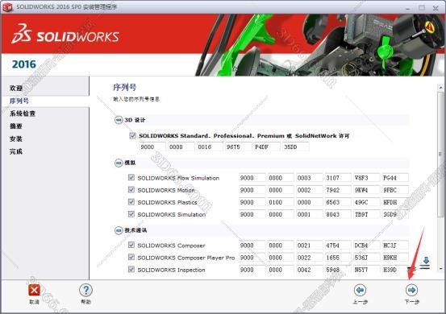The width and height of the screenshot is (446, 314).
Task: Uncheck SOLIDWORKS Standard, Professional, Premium checkbox
Action: point(132,135)
